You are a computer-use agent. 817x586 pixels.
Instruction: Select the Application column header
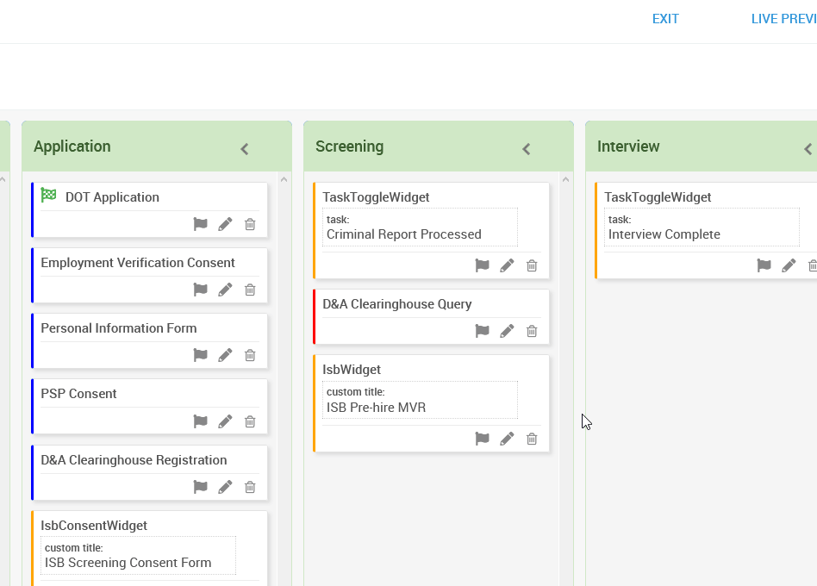72,146
